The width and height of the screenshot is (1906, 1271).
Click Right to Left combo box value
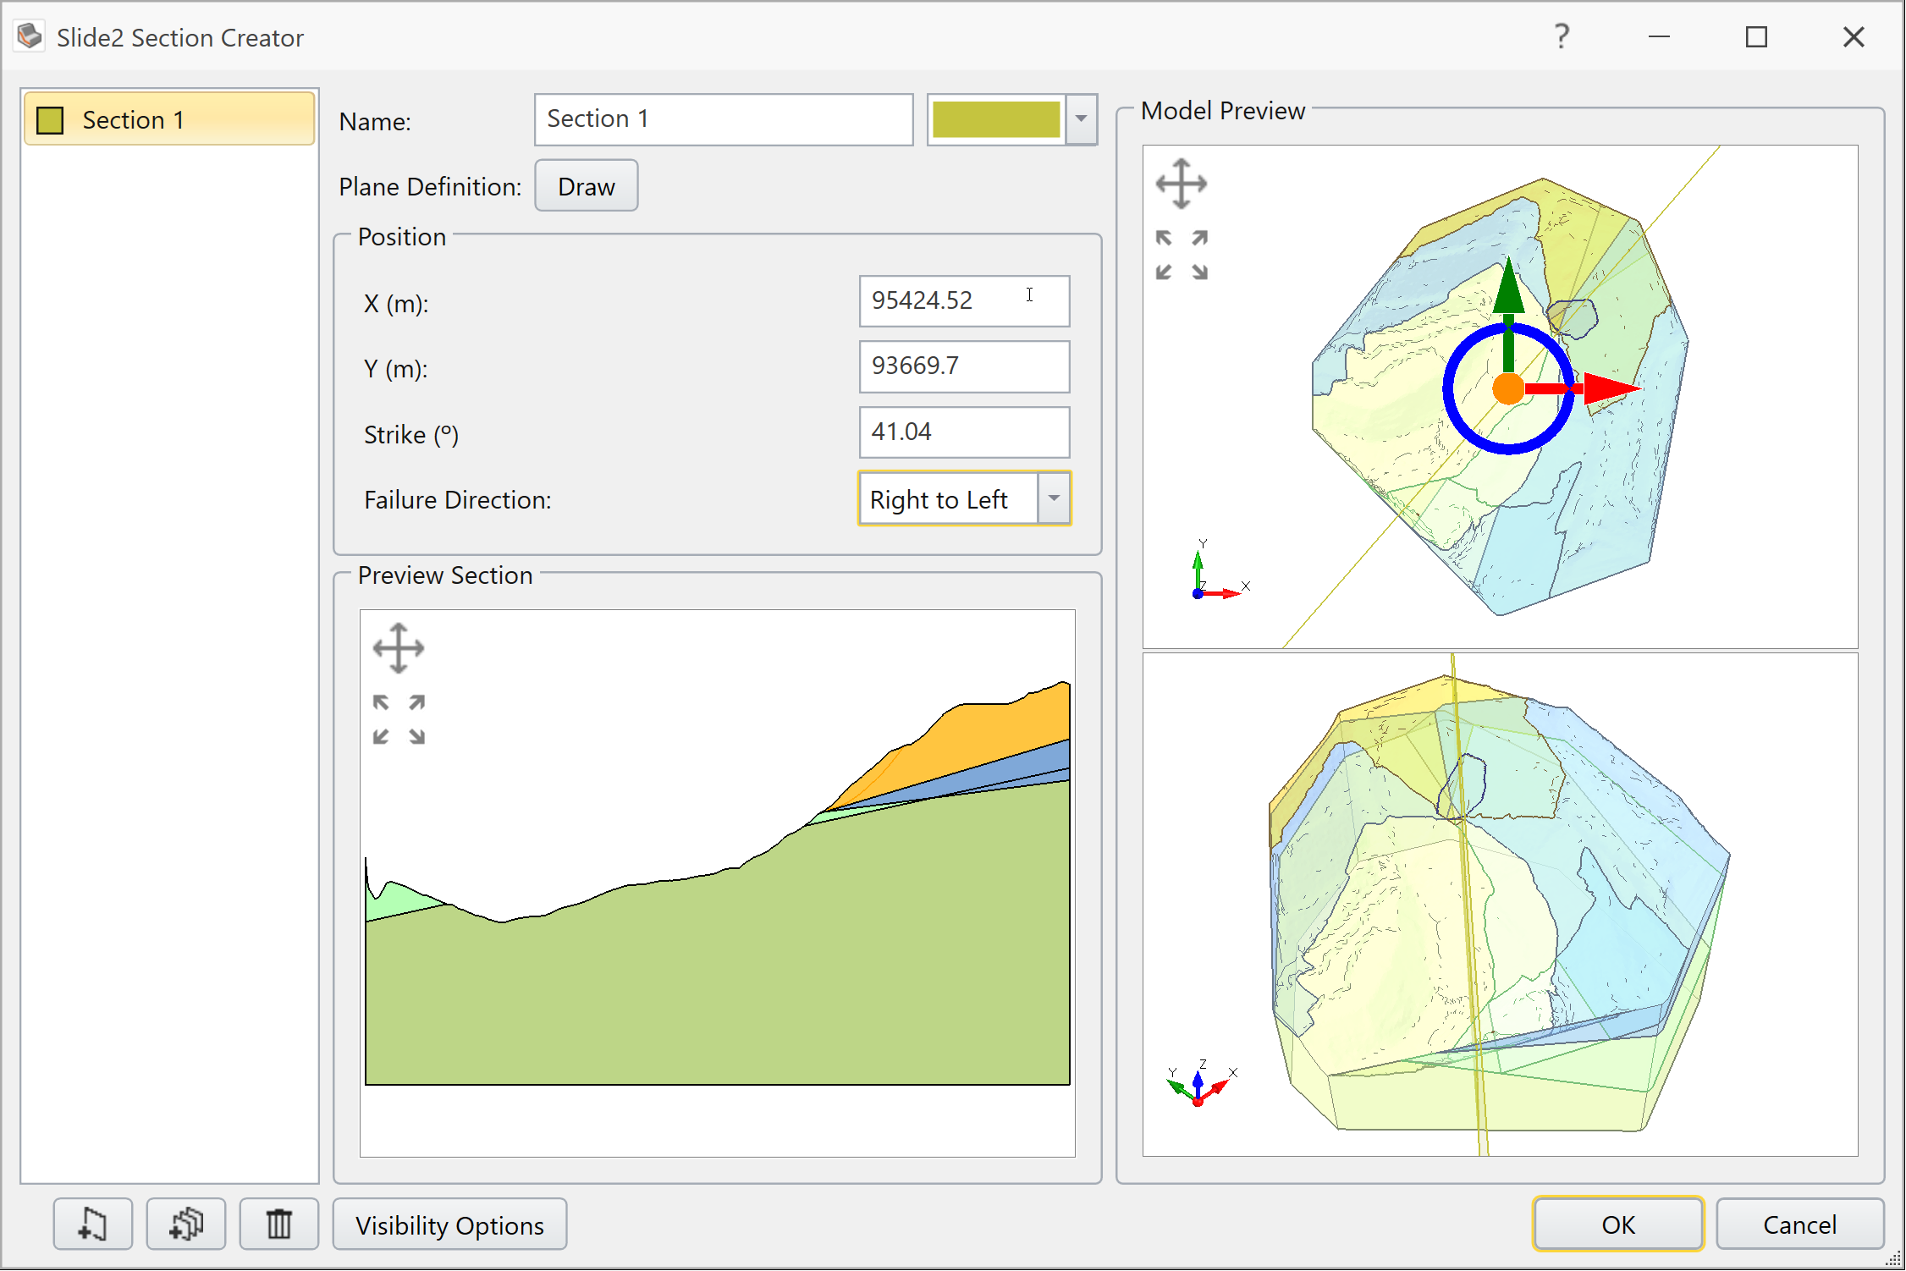point(948,499)
